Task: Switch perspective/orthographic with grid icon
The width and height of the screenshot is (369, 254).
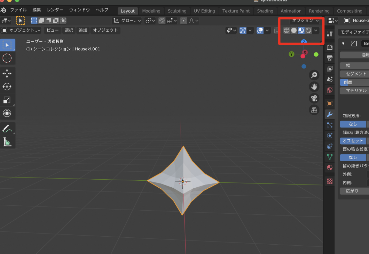Action: [314, 110]
